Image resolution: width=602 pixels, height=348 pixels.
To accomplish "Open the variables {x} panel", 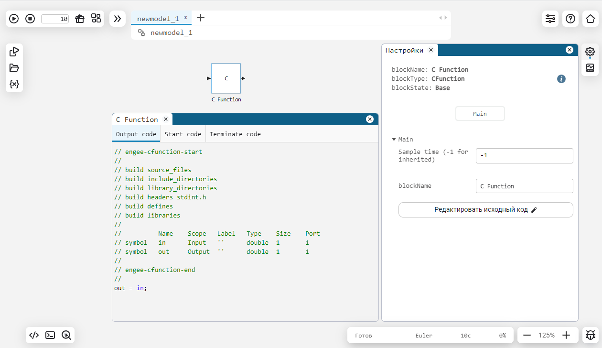I will tap(14, 84).
